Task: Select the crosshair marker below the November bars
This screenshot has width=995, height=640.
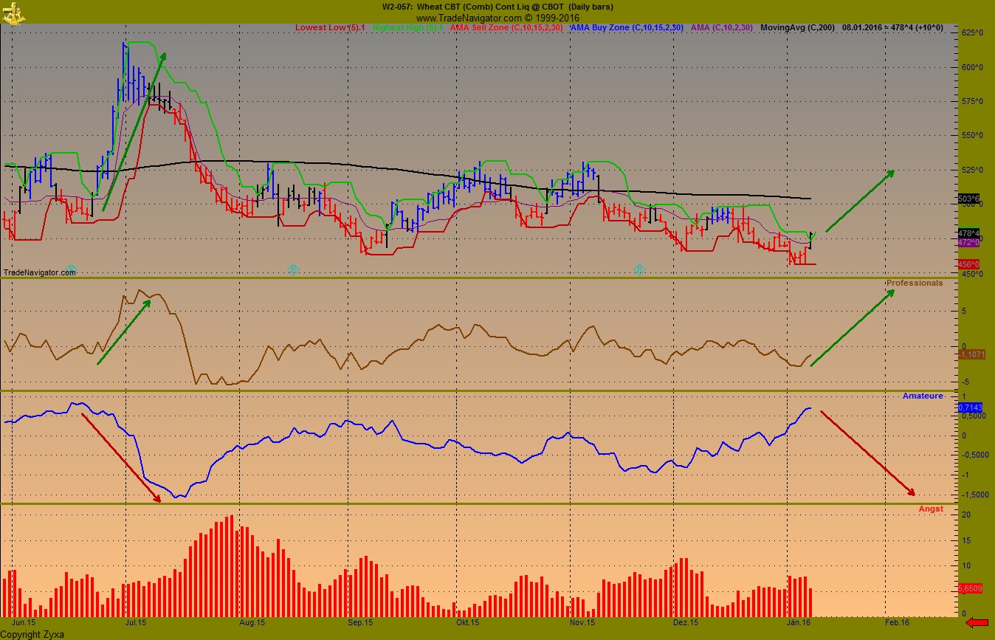Action: coord(639,270)
